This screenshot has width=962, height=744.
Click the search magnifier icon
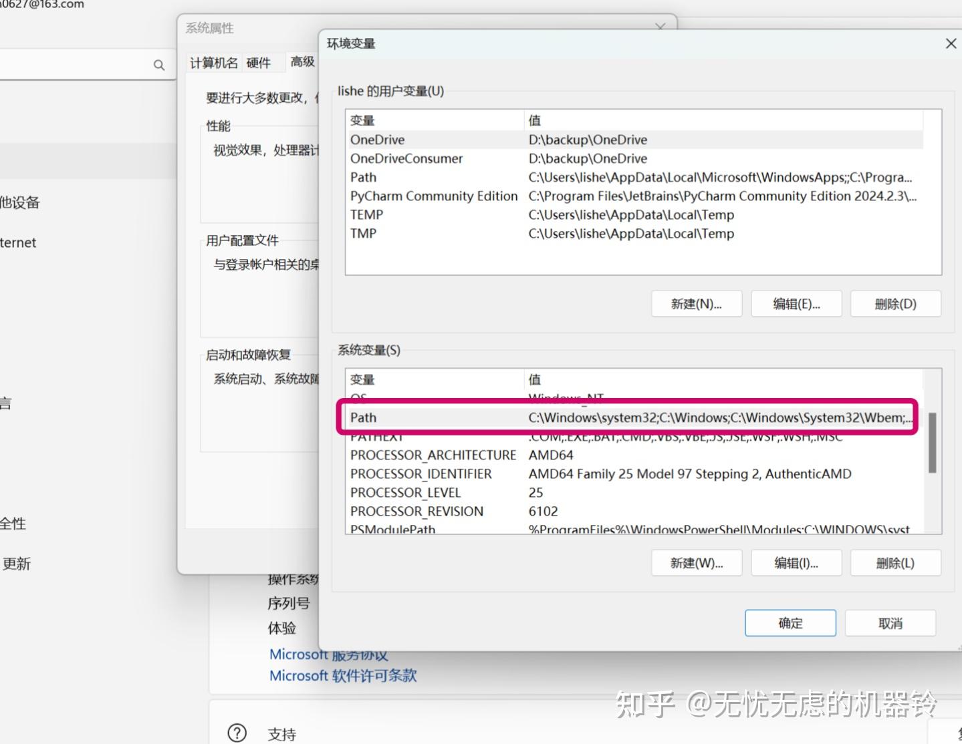tap(158, 64)
